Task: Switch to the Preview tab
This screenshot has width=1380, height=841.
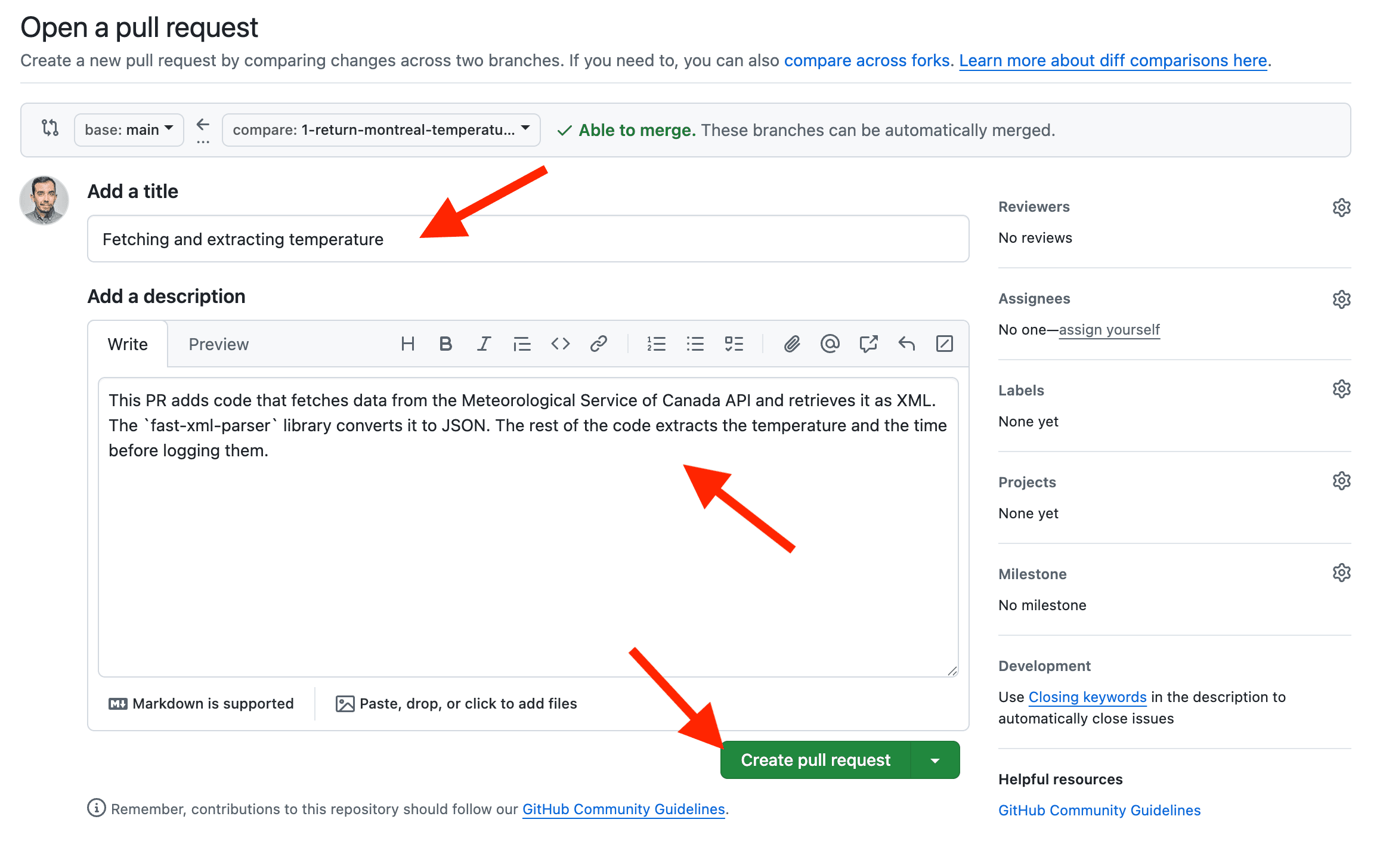Action: point(219,344)
